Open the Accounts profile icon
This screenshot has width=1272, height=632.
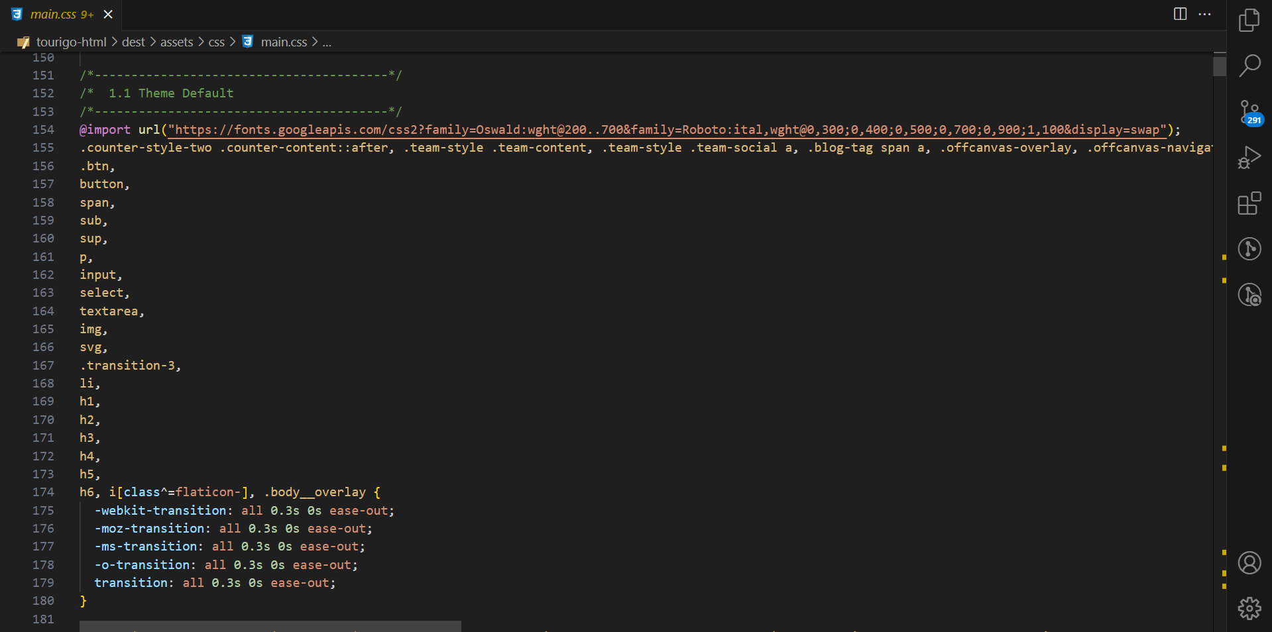1249,563
